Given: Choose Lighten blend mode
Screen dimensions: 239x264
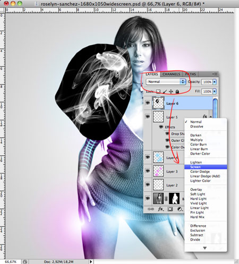Looking at the screenshot, I should pyautogui.click(x=206, y=162).
